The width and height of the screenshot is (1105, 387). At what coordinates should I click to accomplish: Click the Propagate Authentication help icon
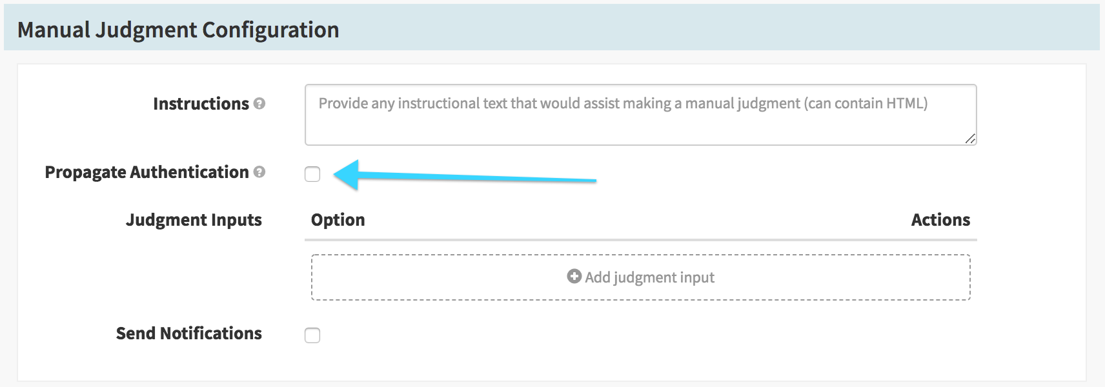point(259,172)
